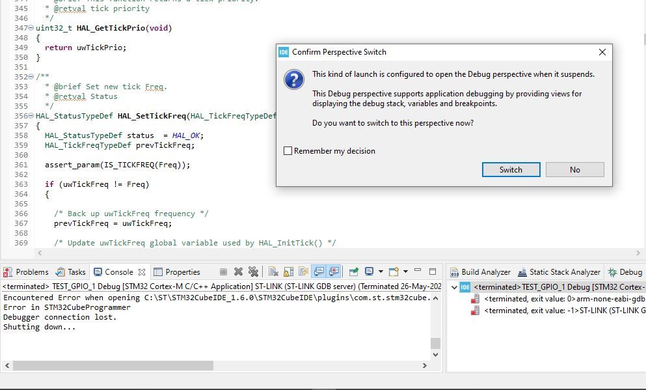
Task: Open the Tasks tab
Action: coord(71,272)
